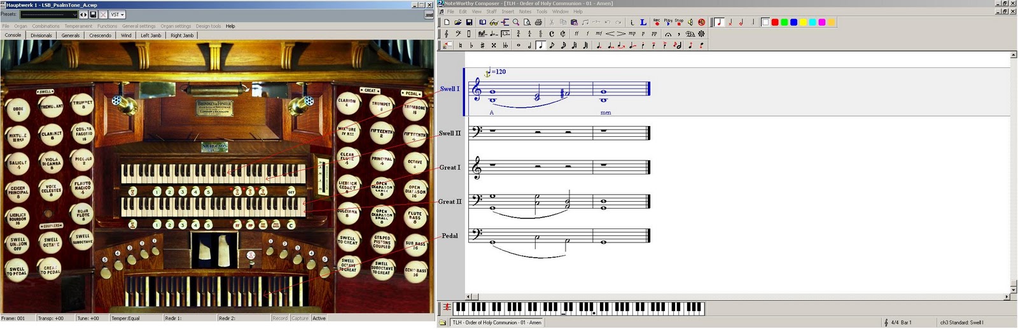Switch to the Generals tab
This screenshot has height=329, width=1018.
point(71,36)
